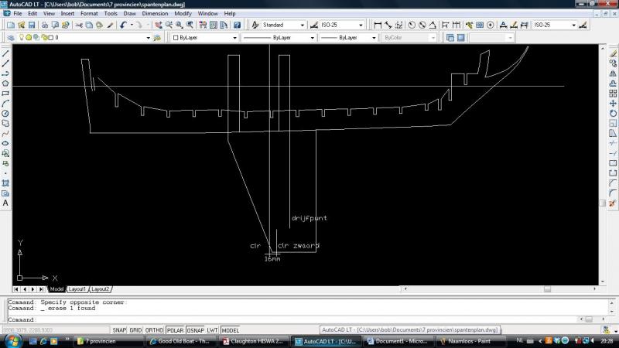Click the drawing area scroll-down arrow
Viewport: 619px width, 348px height.
point(603,281)
